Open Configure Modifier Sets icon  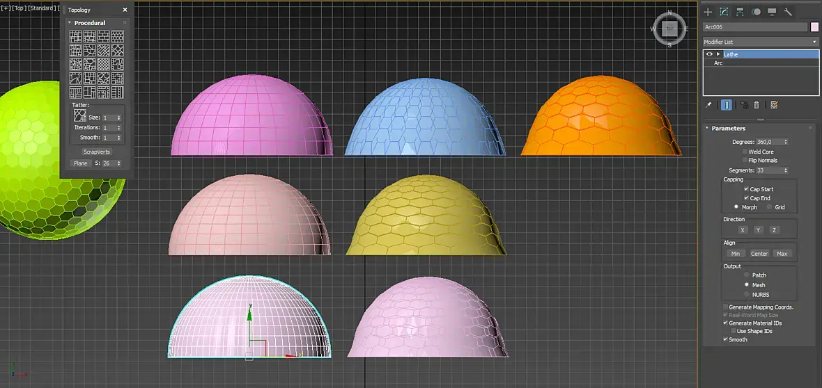pyautogui.click(x=774, y=105)
